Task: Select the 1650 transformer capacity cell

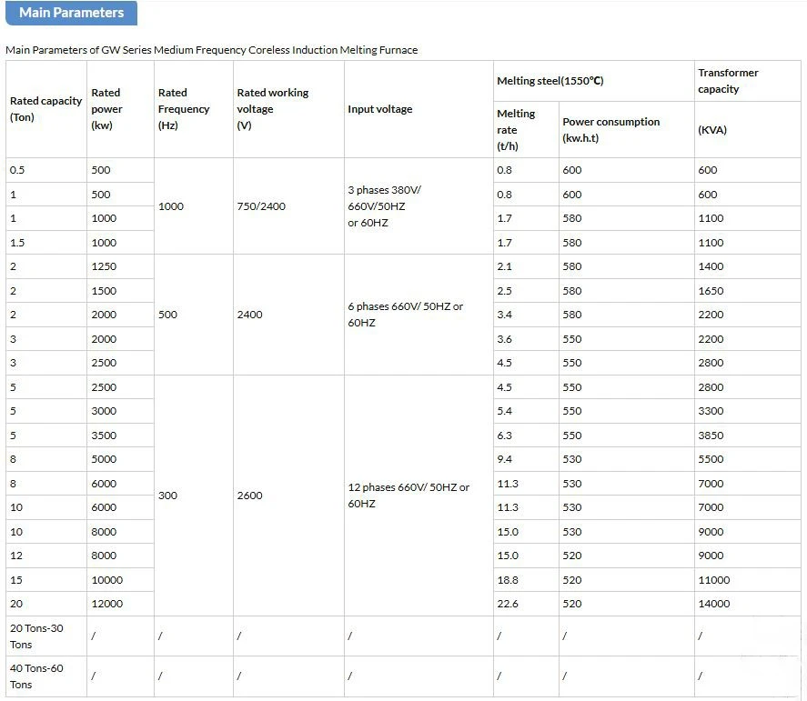Action: coord(747,291)
